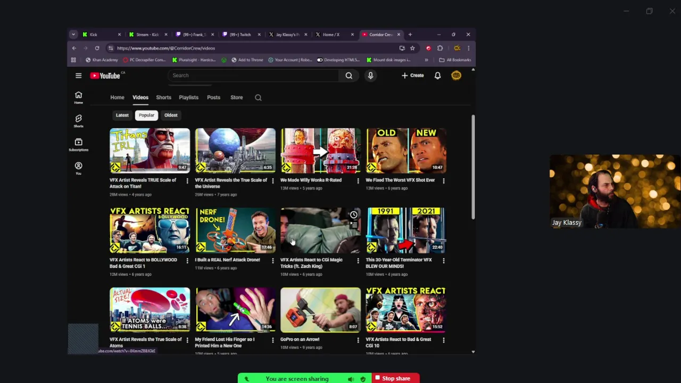Play Old vs New Rock thumbnail
This screenshot has width=681, height=383.
pyautogui.click(x=406, y=151)
